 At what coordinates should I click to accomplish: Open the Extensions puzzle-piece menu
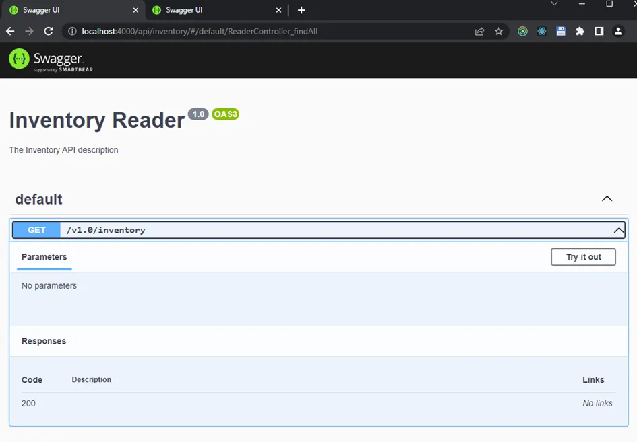tap(580, 31)
